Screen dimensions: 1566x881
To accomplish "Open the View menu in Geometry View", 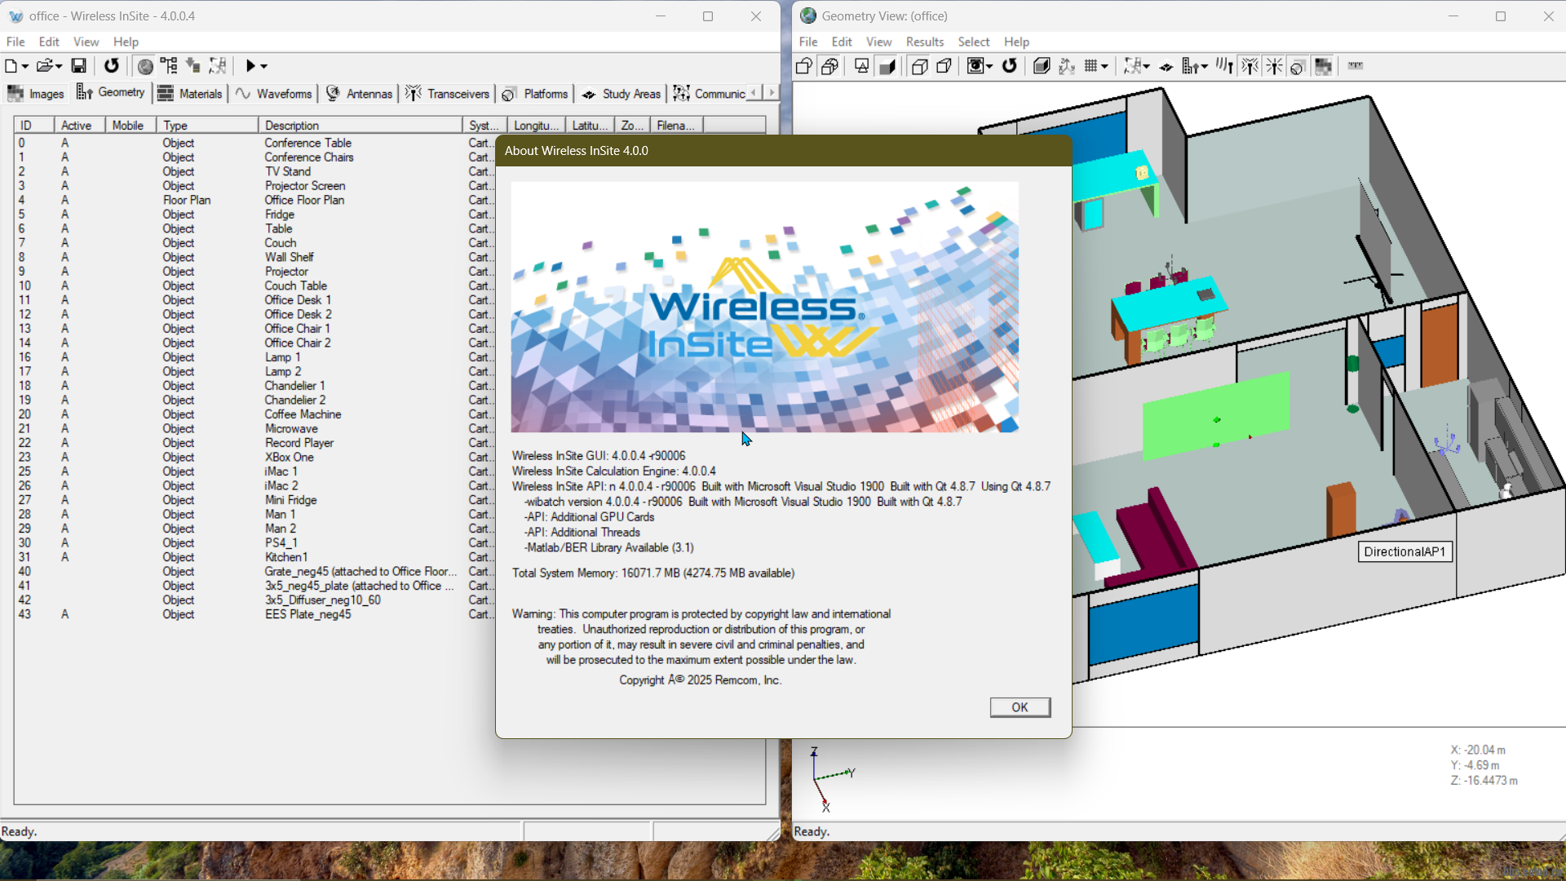I will [878, 42].
